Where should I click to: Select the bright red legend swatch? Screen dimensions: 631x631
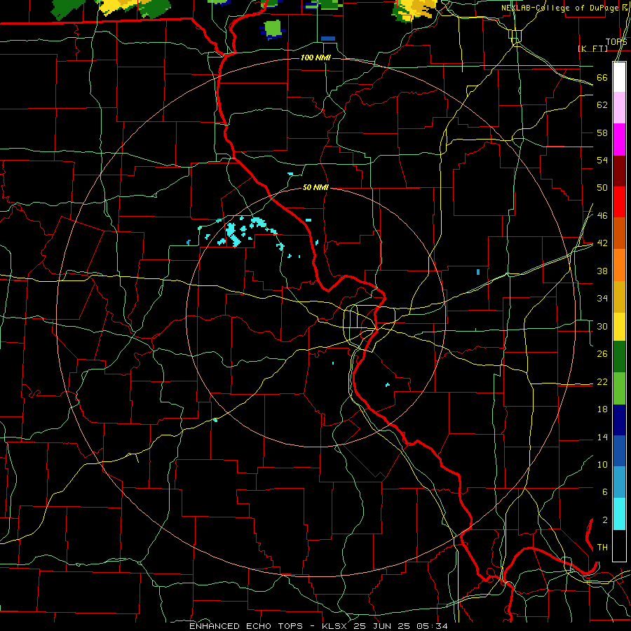(x=619, y=202)
